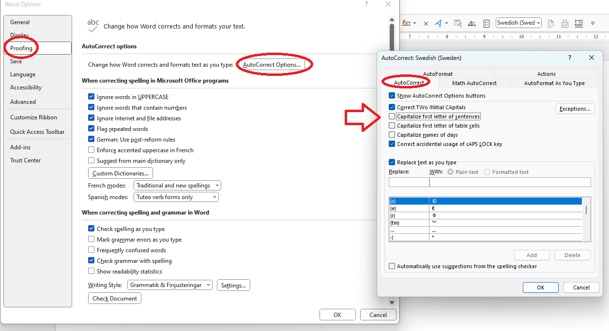Click the help question mark in Word Options
The height and width of the screenshot is (331, 609).
coord(365,4)
